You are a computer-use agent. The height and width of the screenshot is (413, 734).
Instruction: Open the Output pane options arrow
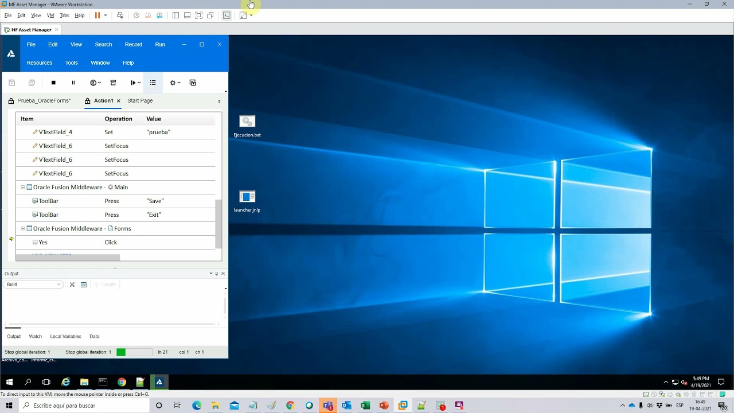(x=210, y=274)
